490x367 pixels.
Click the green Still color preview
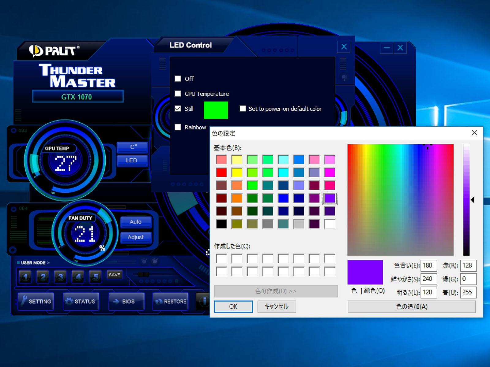[216, 110]
